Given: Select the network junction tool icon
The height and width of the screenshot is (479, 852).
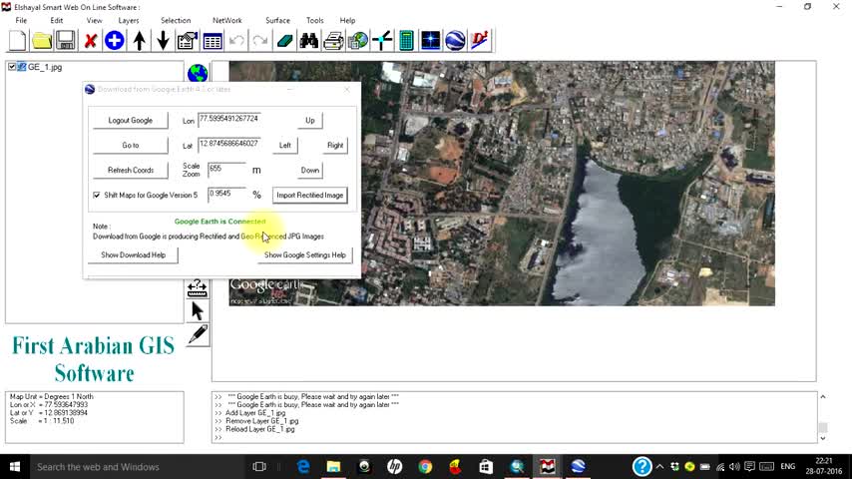Looking at the screenshot, I should click(x=382, y=41).
